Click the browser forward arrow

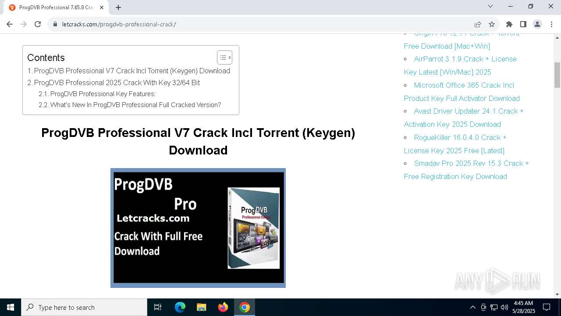24,24
